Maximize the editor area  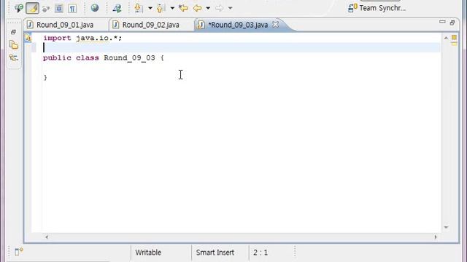452,23
